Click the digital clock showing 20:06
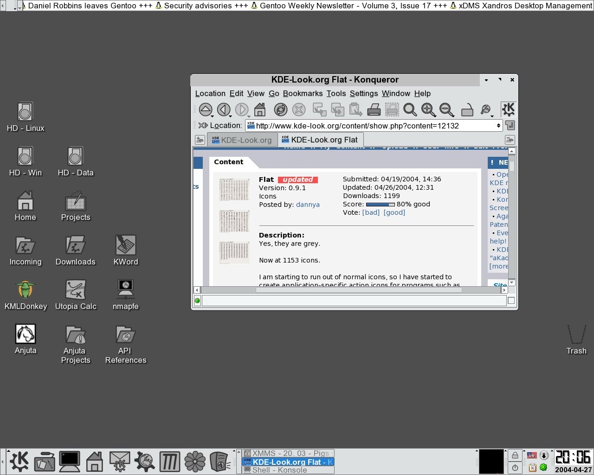594x475 pixels. coord(573,457)
